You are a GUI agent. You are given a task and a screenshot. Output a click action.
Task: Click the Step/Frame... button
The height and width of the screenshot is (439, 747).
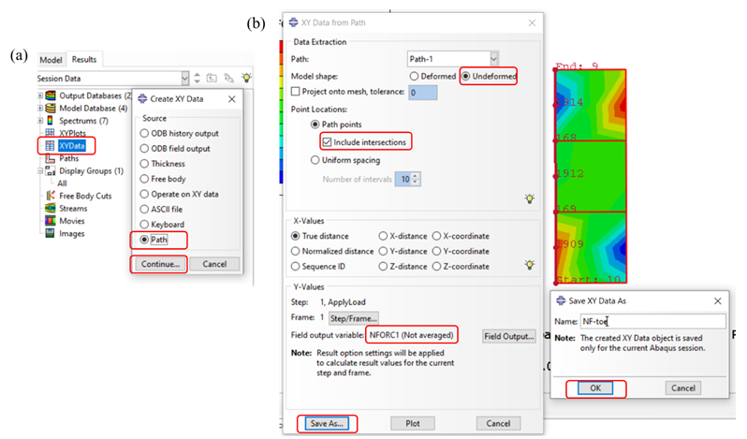354,318
